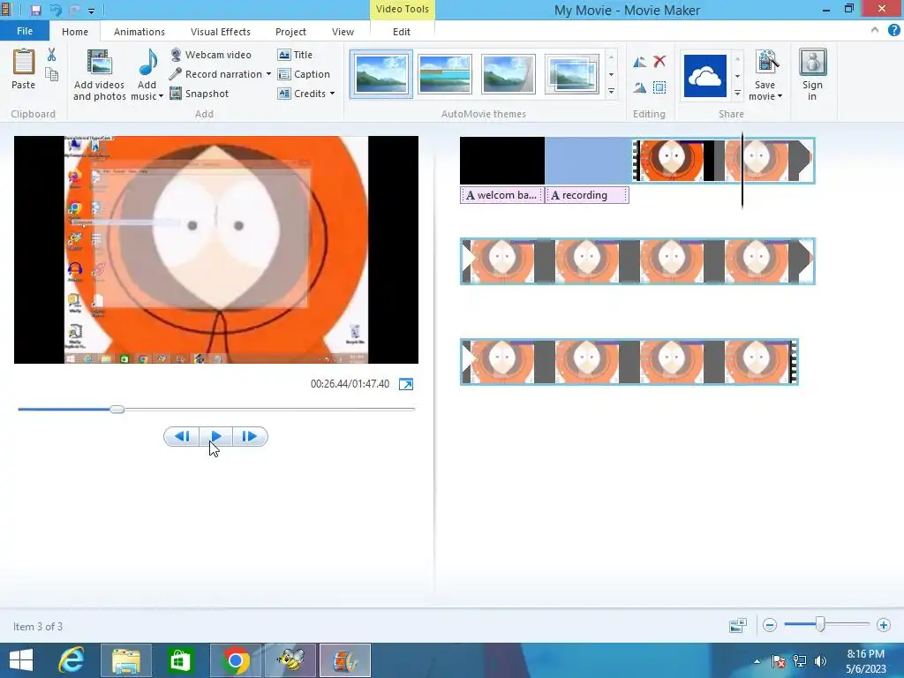Save project via quick access toolbar

35,10
